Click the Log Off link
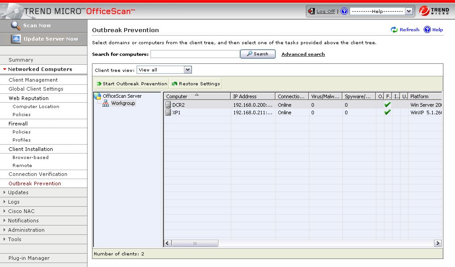 326,11
